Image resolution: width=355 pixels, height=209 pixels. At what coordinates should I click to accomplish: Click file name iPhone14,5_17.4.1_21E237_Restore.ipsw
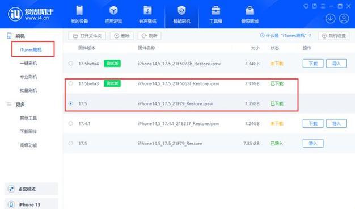[x=179, y=124]
